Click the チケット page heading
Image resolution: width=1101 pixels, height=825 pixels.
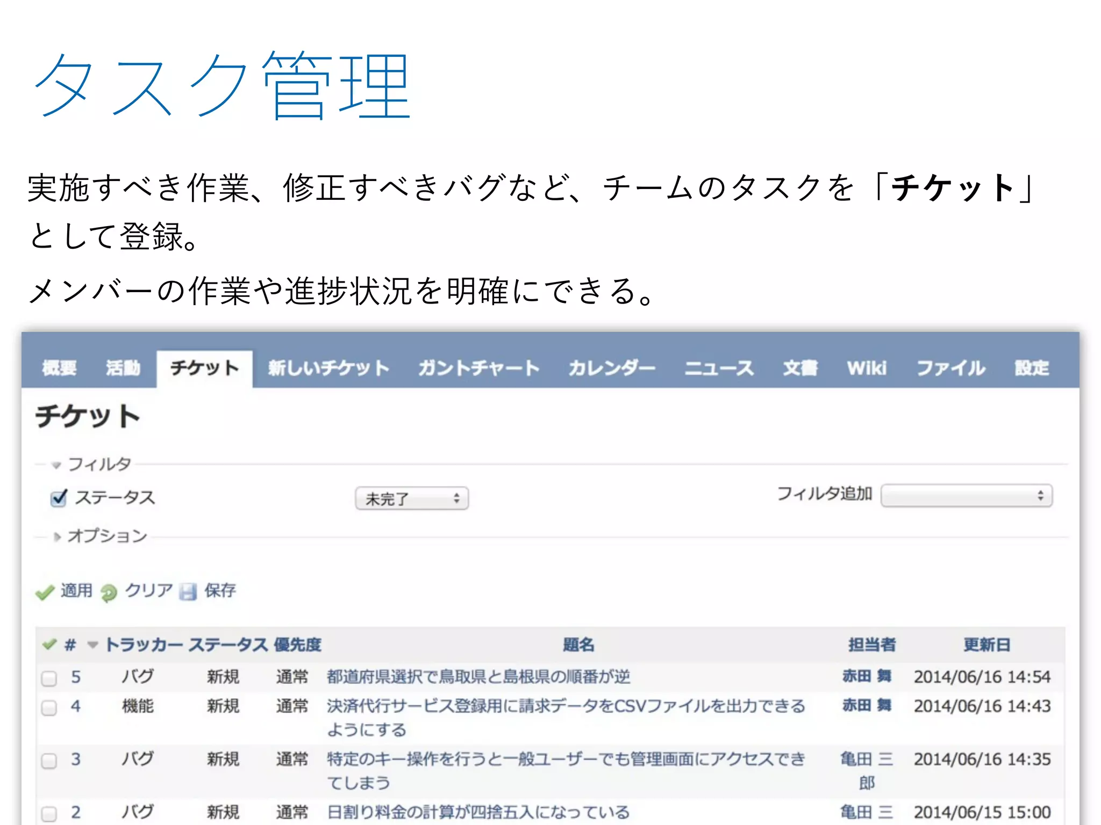tap(88, 416)
